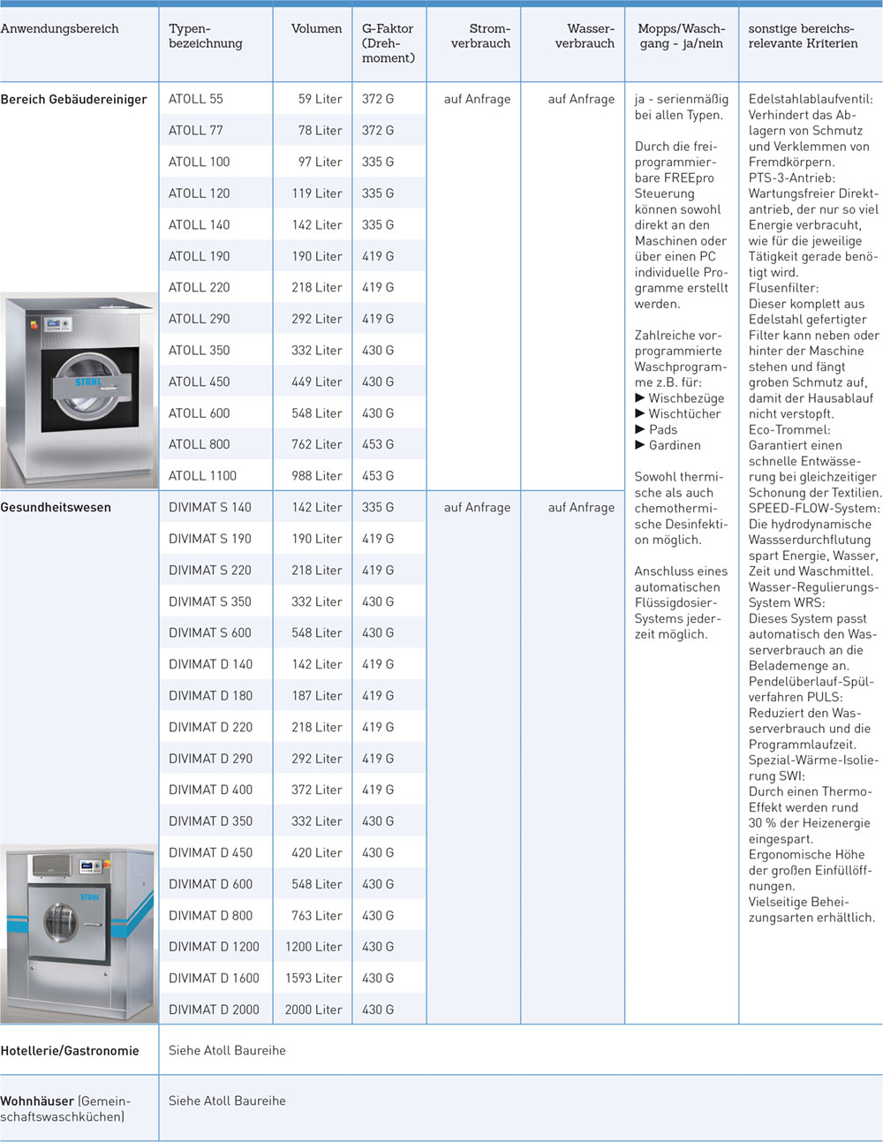Select the DIVIMAT S 350 type cell
This screenshot has height=1142, width=883.
pos(210,601)
